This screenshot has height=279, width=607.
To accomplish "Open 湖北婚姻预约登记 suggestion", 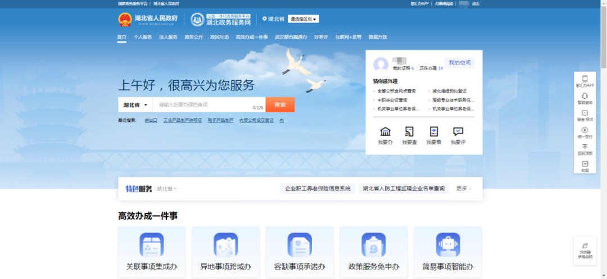I will 450,91.
